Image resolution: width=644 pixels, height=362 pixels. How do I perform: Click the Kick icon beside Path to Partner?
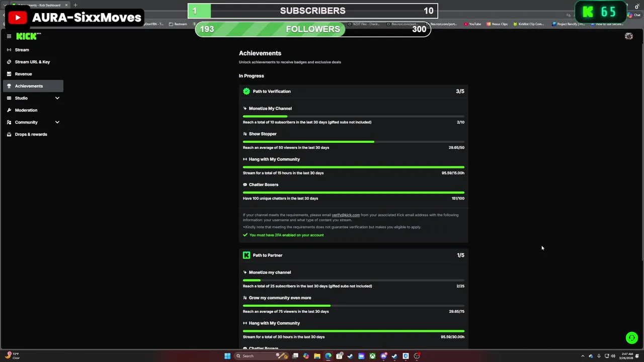pos(247,255)
